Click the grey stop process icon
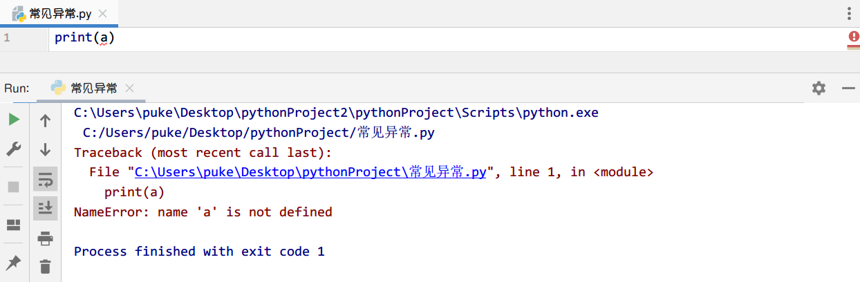Image resolution: width=860 pixels, height=282 pixels. pos(14,187)
